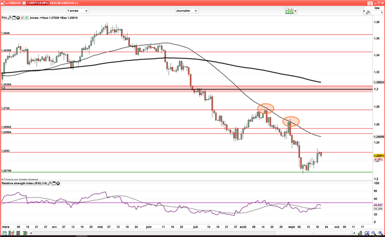
Task: Click the green plus icon in the Prix panel
Action: 26,18
